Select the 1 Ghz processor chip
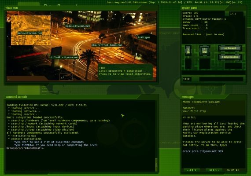 pos(205,51)
